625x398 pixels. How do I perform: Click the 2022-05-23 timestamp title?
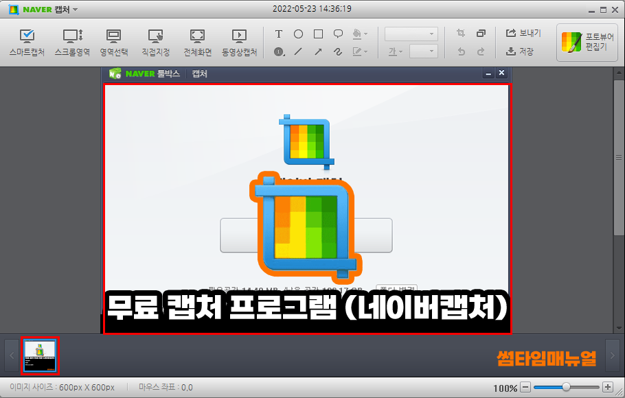click(312, 9)
